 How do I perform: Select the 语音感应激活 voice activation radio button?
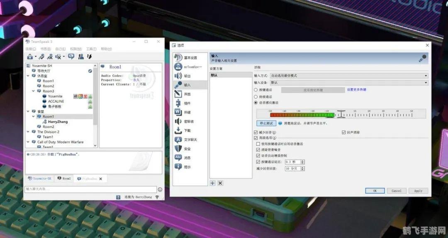256,103
